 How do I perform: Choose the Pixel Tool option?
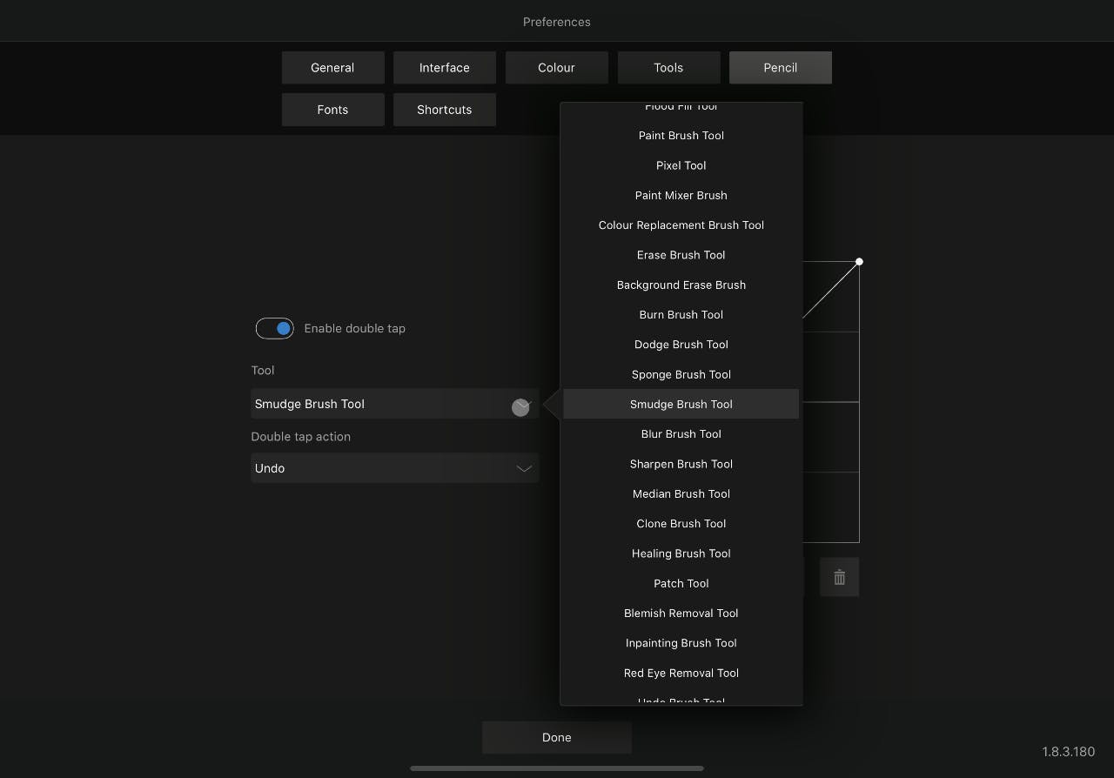tap(681, 165)
